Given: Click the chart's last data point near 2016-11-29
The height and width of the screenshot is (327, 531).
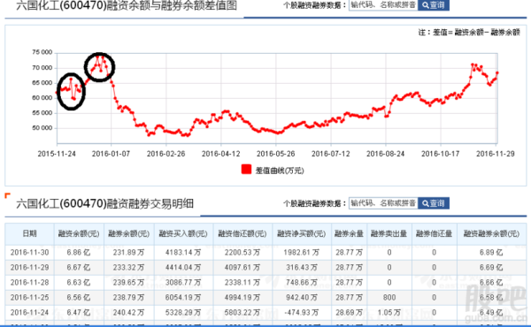Looking at the screenshot, I should pos(497,72).
